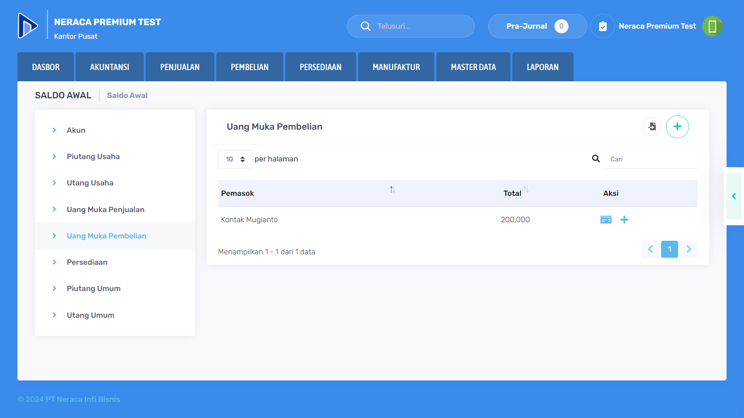Click the Cari table search field

pos(650,159)
